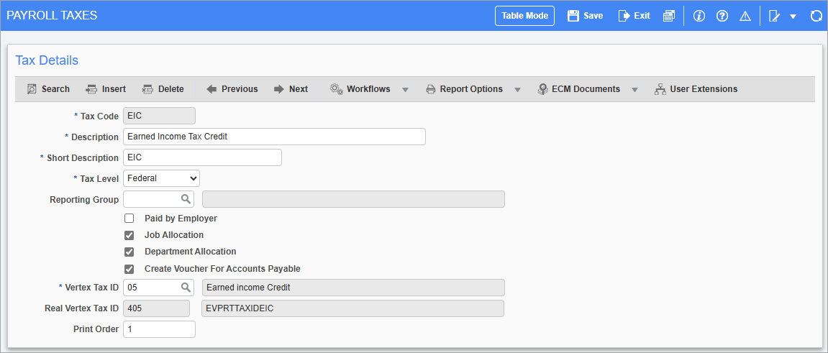
Task: Click the Workflows gears icon
Action: (x=337, y=89)
